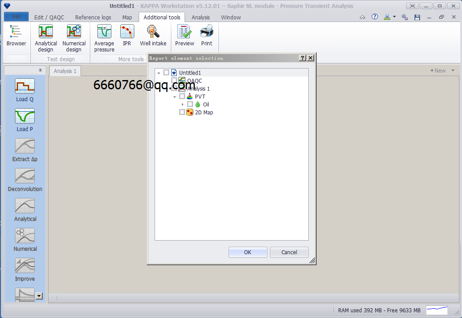Screen dimensions: 462x318
Task: Select the Numerical model tool in the sidebar
Action: [25, 240]
